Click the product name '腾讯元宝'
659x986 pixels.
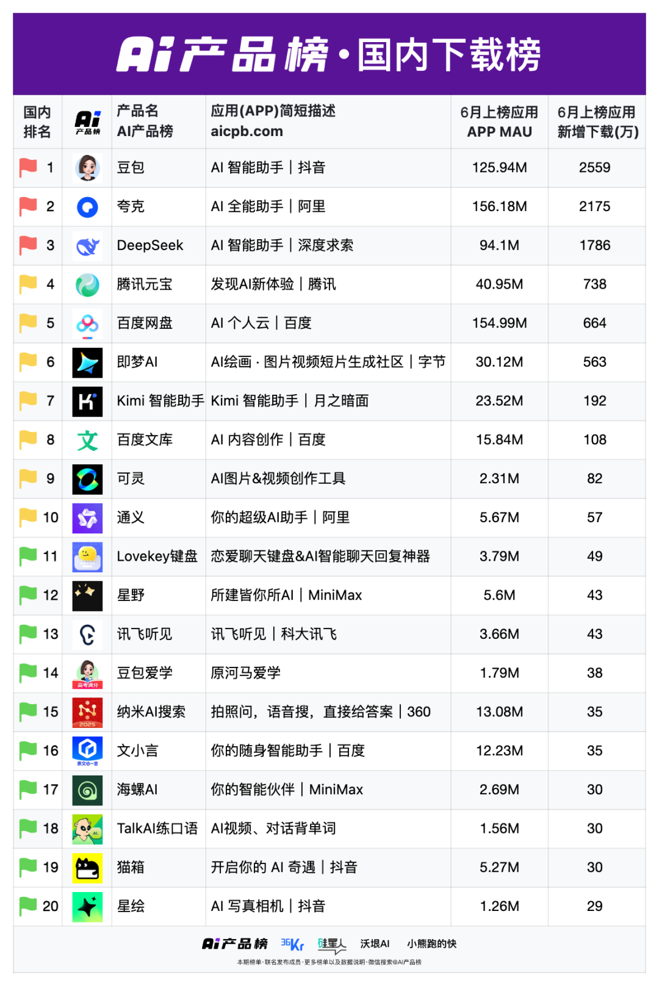click(x=145, y=284)
